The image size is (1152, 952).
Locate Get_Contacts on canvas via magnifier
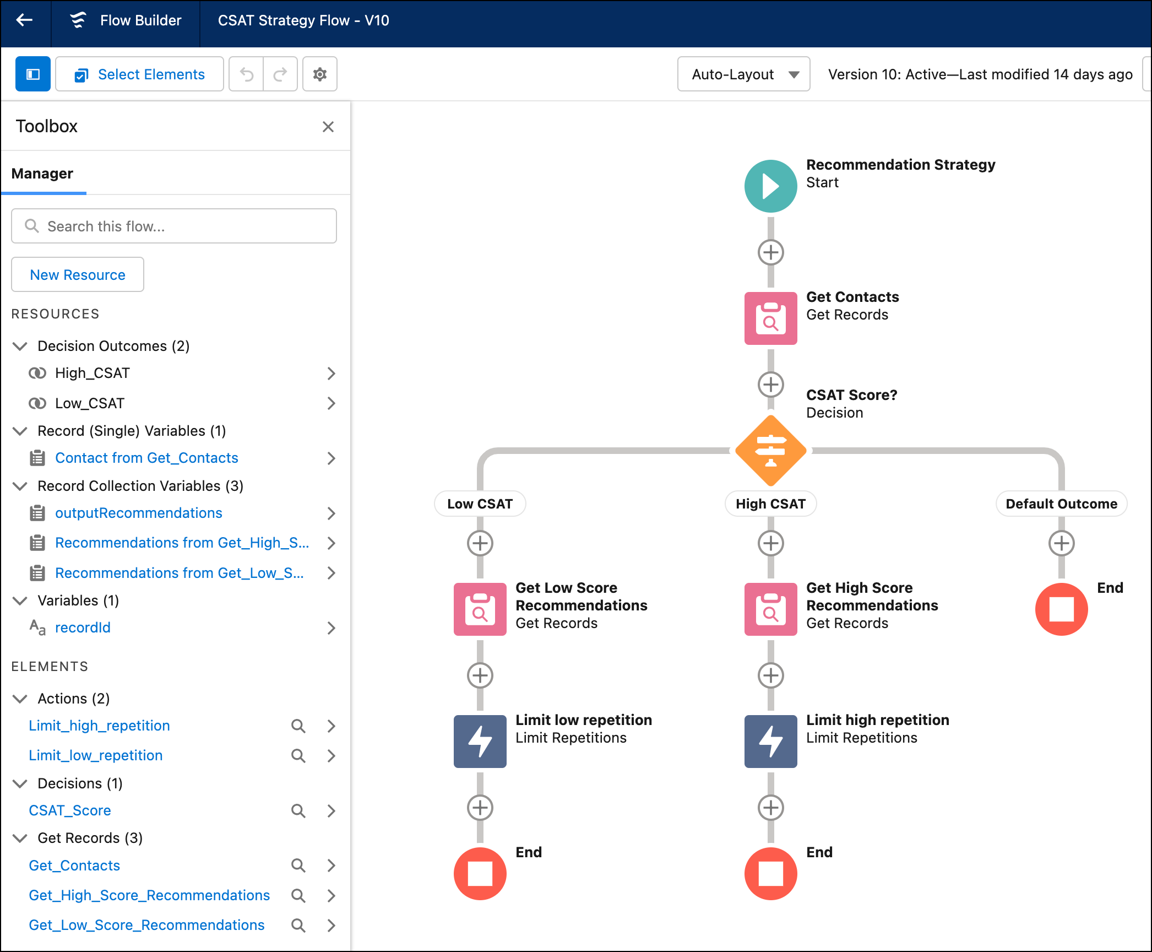[298, 866]
